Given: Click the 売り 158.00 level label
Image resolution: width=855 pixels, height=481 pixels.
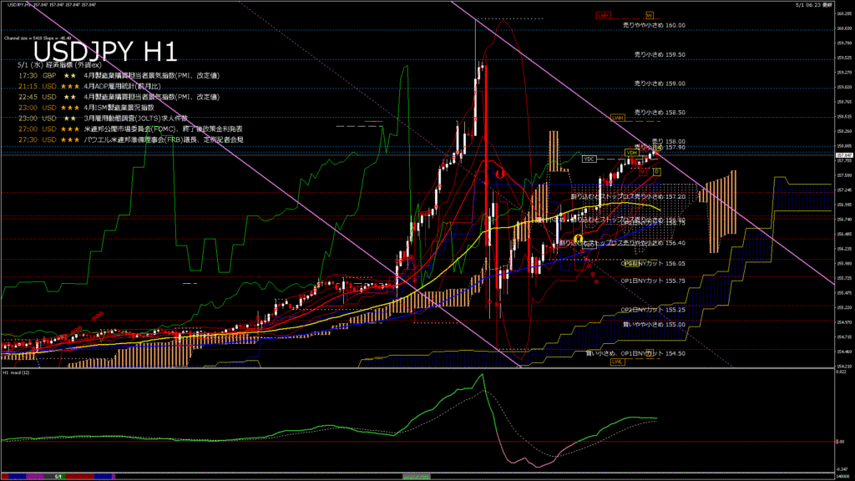Looking at the screenshot, I should (669, 141).
